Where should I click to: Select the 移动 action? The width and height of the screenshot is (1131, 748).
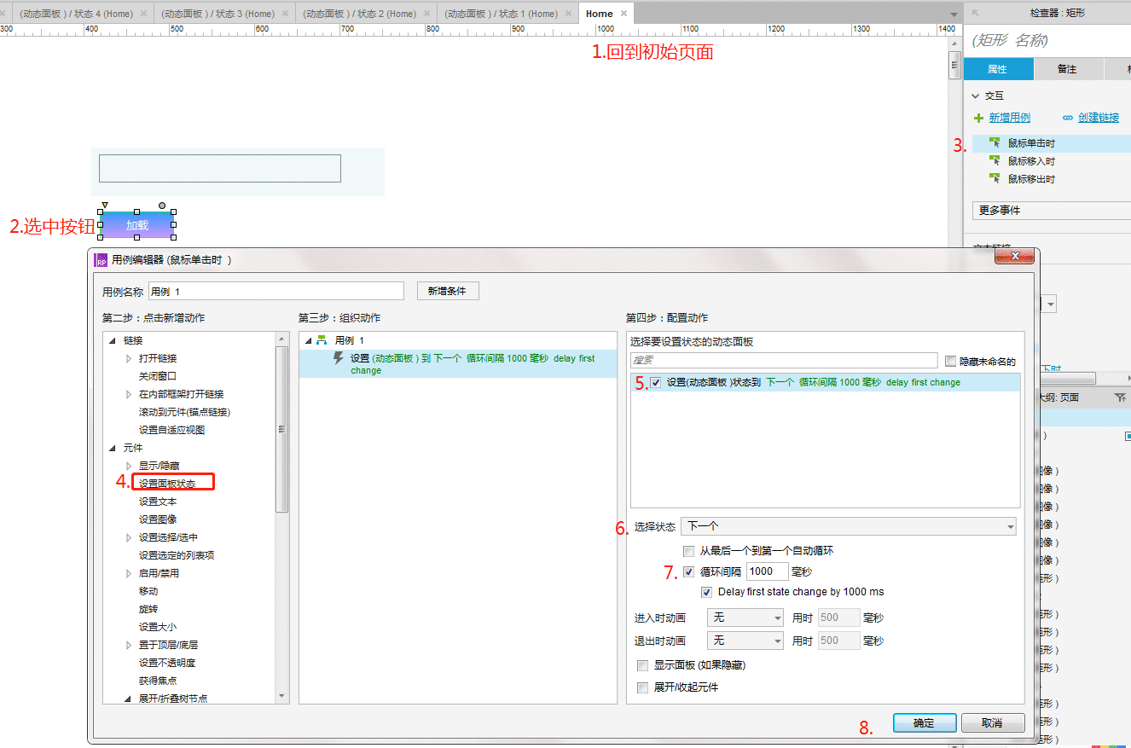[x=148, y=591]
